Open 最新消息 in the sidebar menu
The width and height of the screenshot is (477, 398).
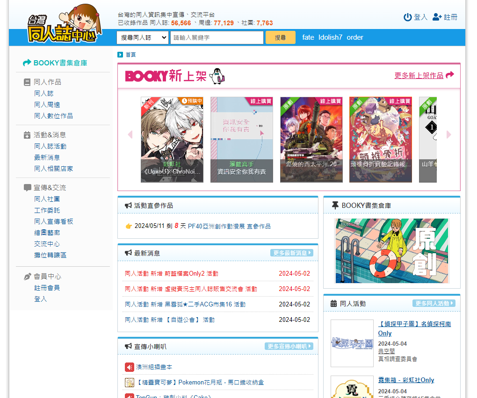(47, 158)
